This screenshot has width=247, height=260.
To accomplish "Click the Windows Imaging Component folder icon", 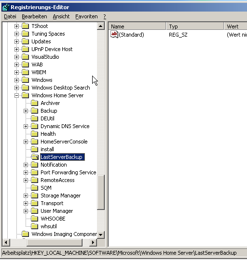I will (26, 234).
